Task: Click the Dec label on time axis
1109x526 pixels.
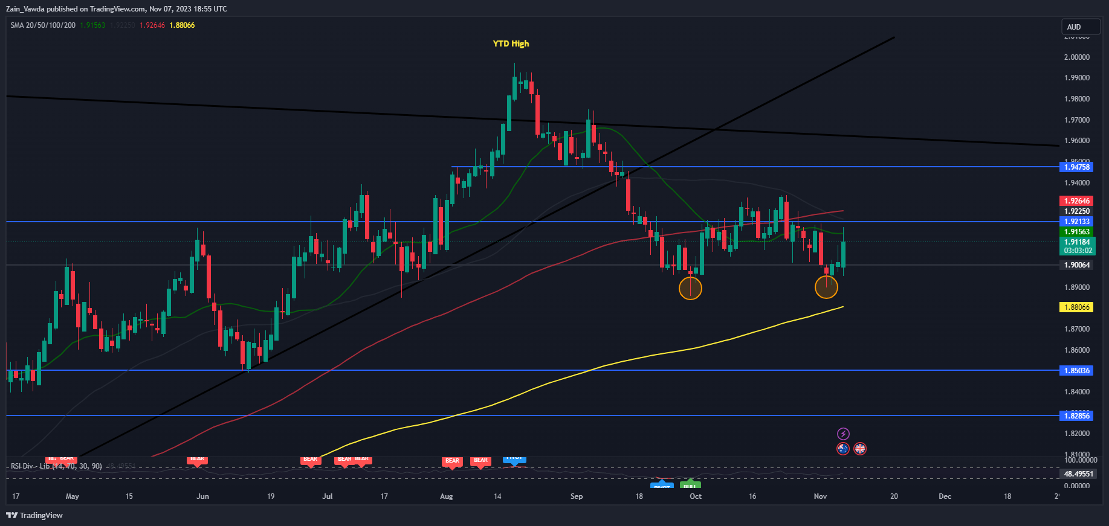Action: coord(945,496)
